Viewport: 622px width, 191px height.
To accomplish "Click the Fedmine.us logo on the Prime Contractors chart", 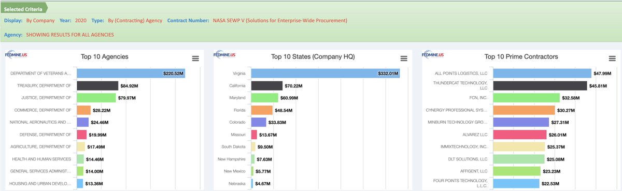I will coord(433,54).
